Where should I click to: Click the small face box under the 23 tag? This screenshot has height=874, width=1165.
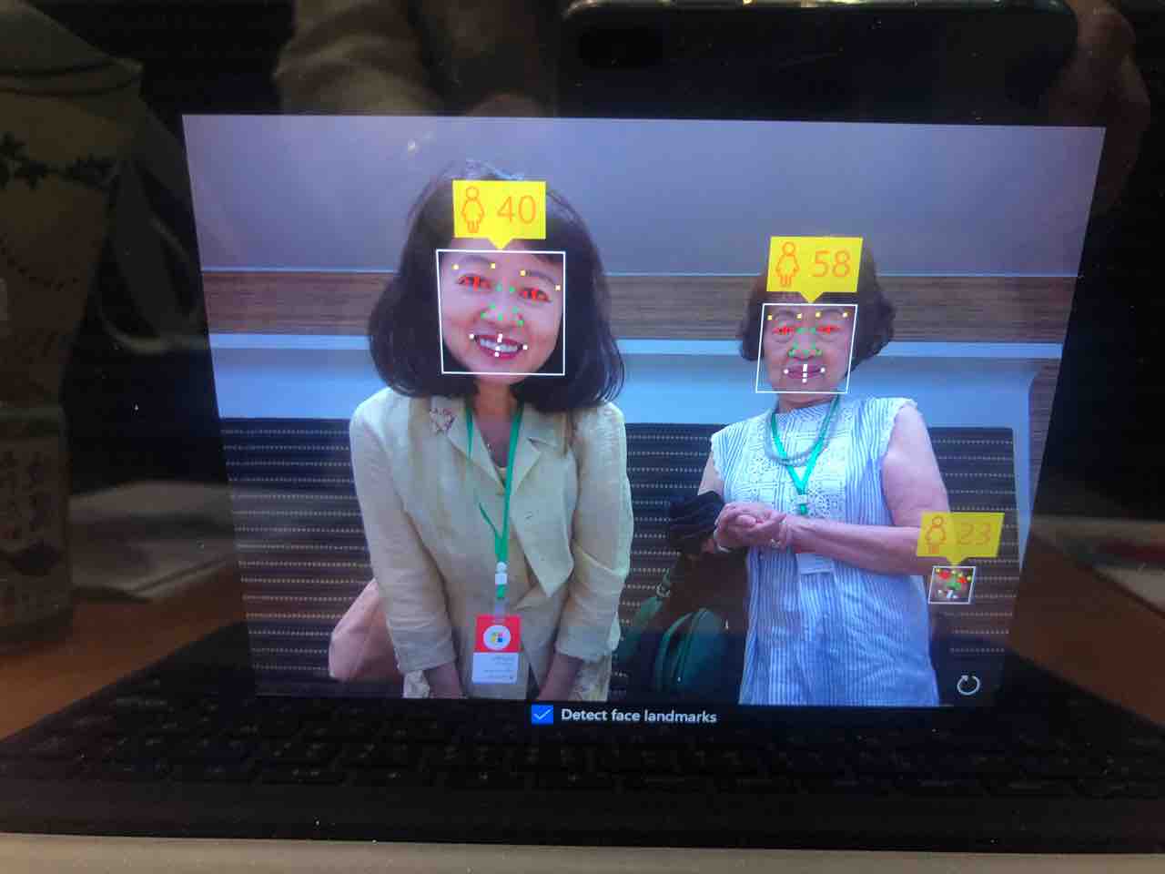[x=951, y=584]
